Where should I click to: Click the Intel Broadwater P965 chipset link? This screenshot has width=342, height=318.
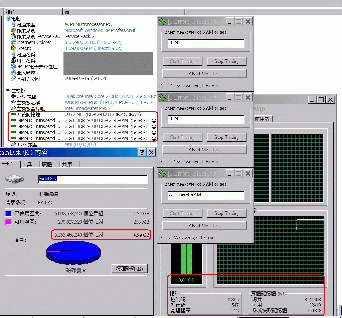[x=87, y=108]
